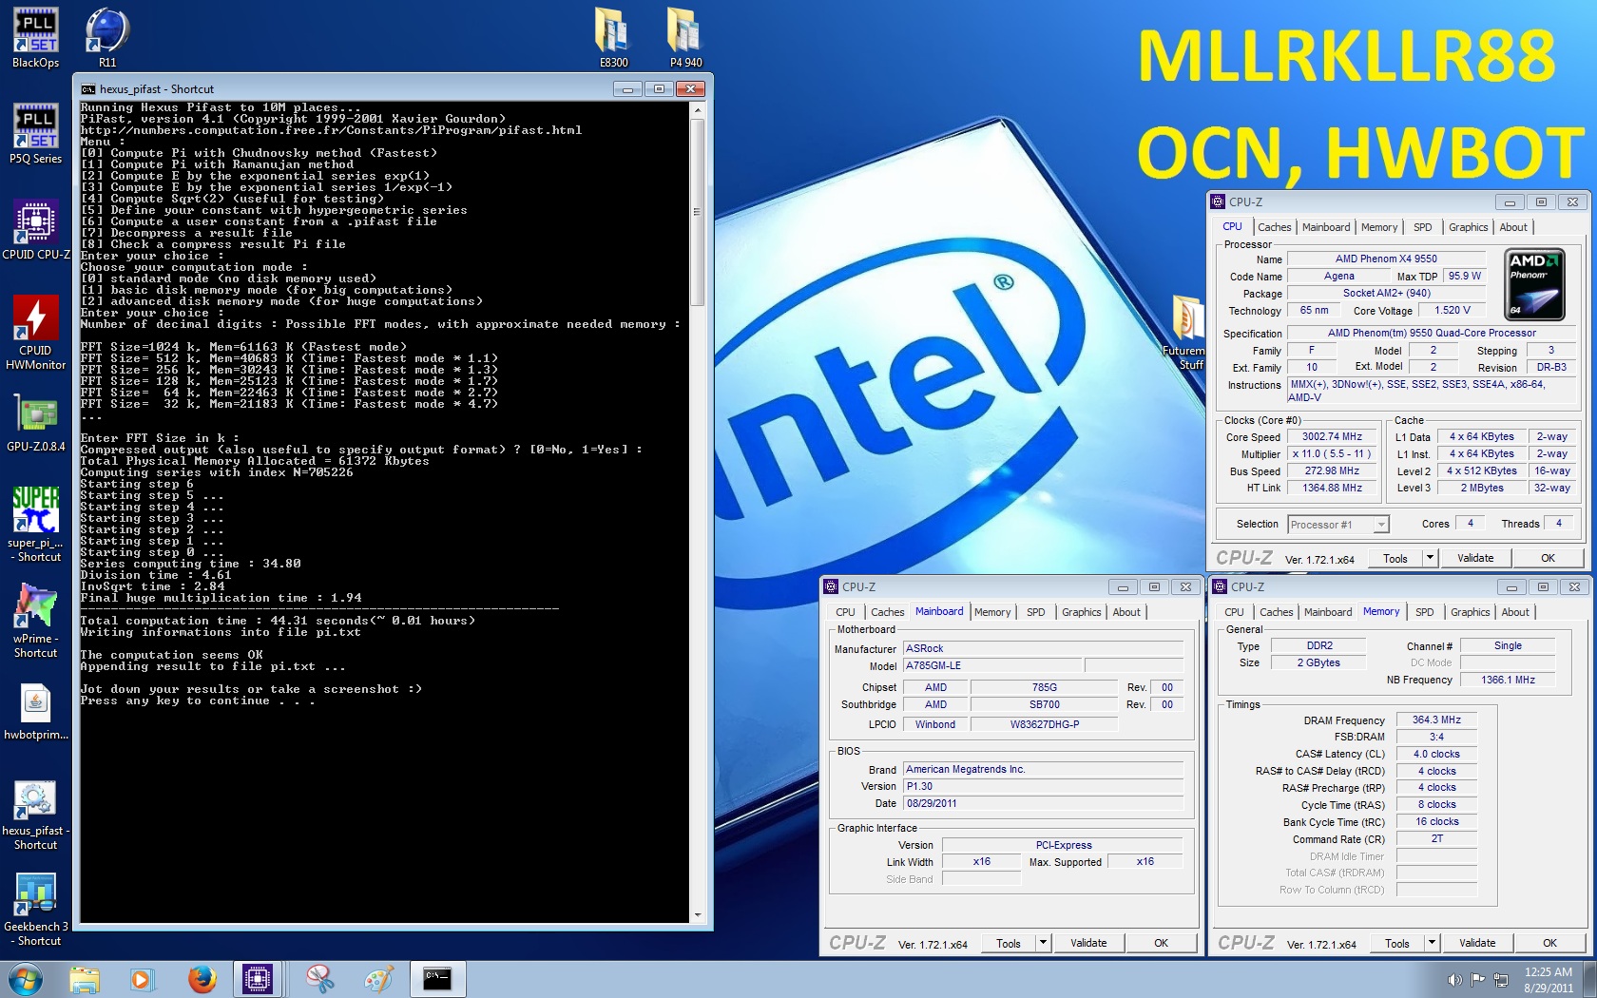Click Tools button in Mainboard CPU-Z window
The height and width of the screenshot is (998, 1597).
(x=1009, y=943)
